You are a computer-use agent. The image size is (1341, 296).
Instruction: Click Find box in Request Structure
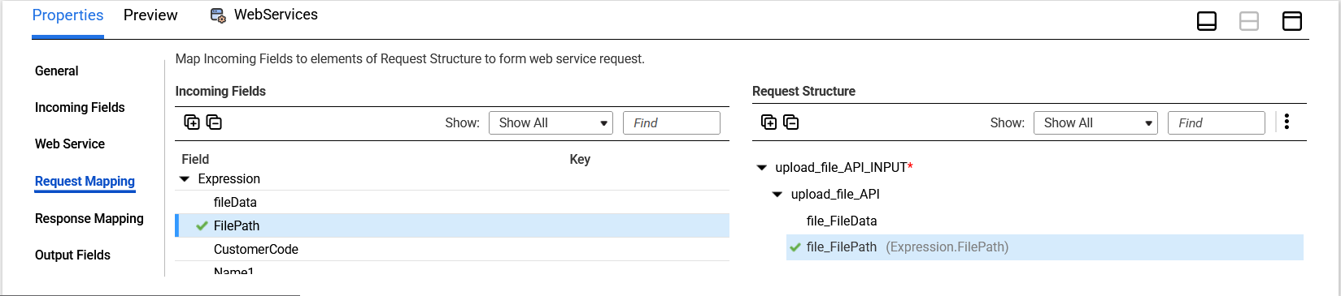(x=1217, y=123)
